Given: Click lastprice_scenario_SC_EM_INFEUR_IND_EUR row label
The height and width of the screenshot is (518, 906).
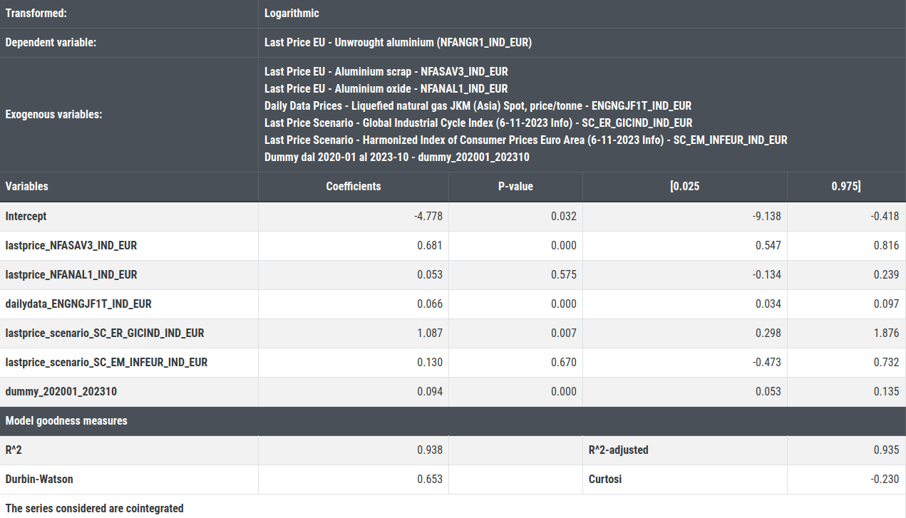Looking at the screenshot, I should [x=106, y=362].
